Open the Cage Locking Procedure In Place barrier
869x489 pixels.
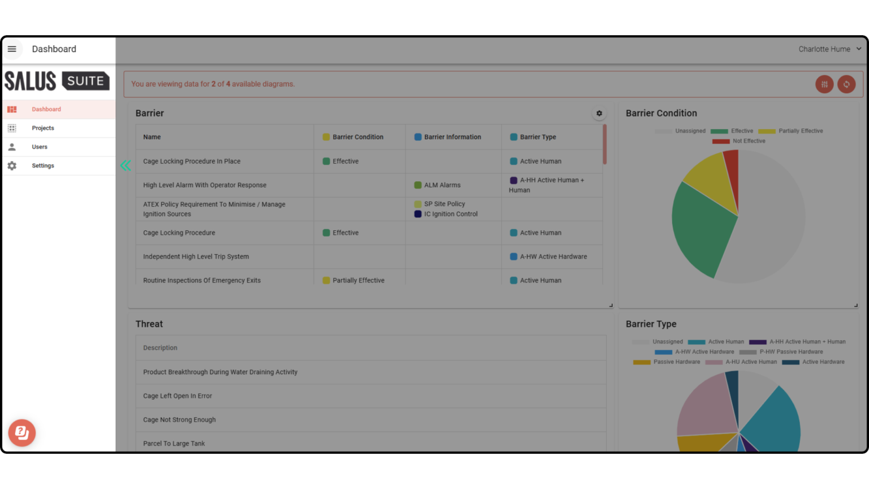[192, 161]
